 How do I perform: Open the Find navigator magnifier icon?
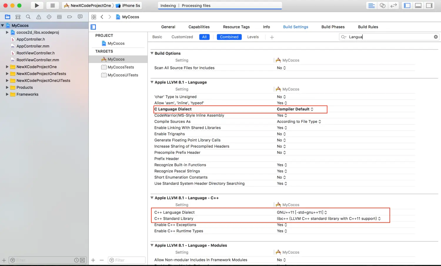[x=28, y=17]
